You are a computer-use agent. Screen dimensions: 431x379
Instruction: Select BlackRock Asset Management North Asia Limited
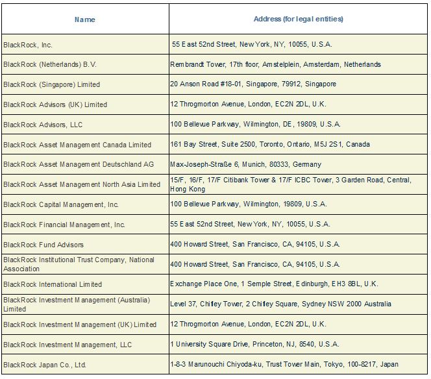pos(82,184)
